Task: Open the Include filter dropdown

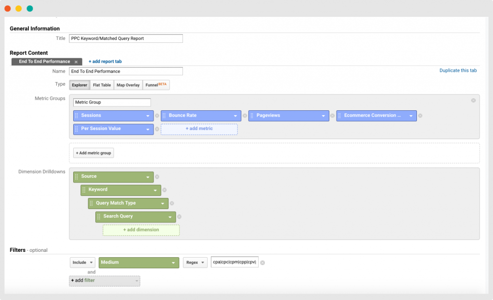Action: (x=82, y=262)
